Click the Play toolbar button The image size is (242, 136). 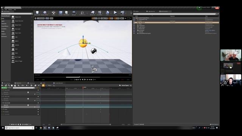coord(115,13)
